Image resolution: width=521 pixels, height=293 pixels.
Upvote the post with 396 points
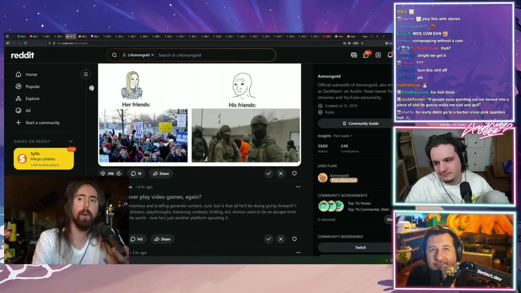[x=103, y=173]
